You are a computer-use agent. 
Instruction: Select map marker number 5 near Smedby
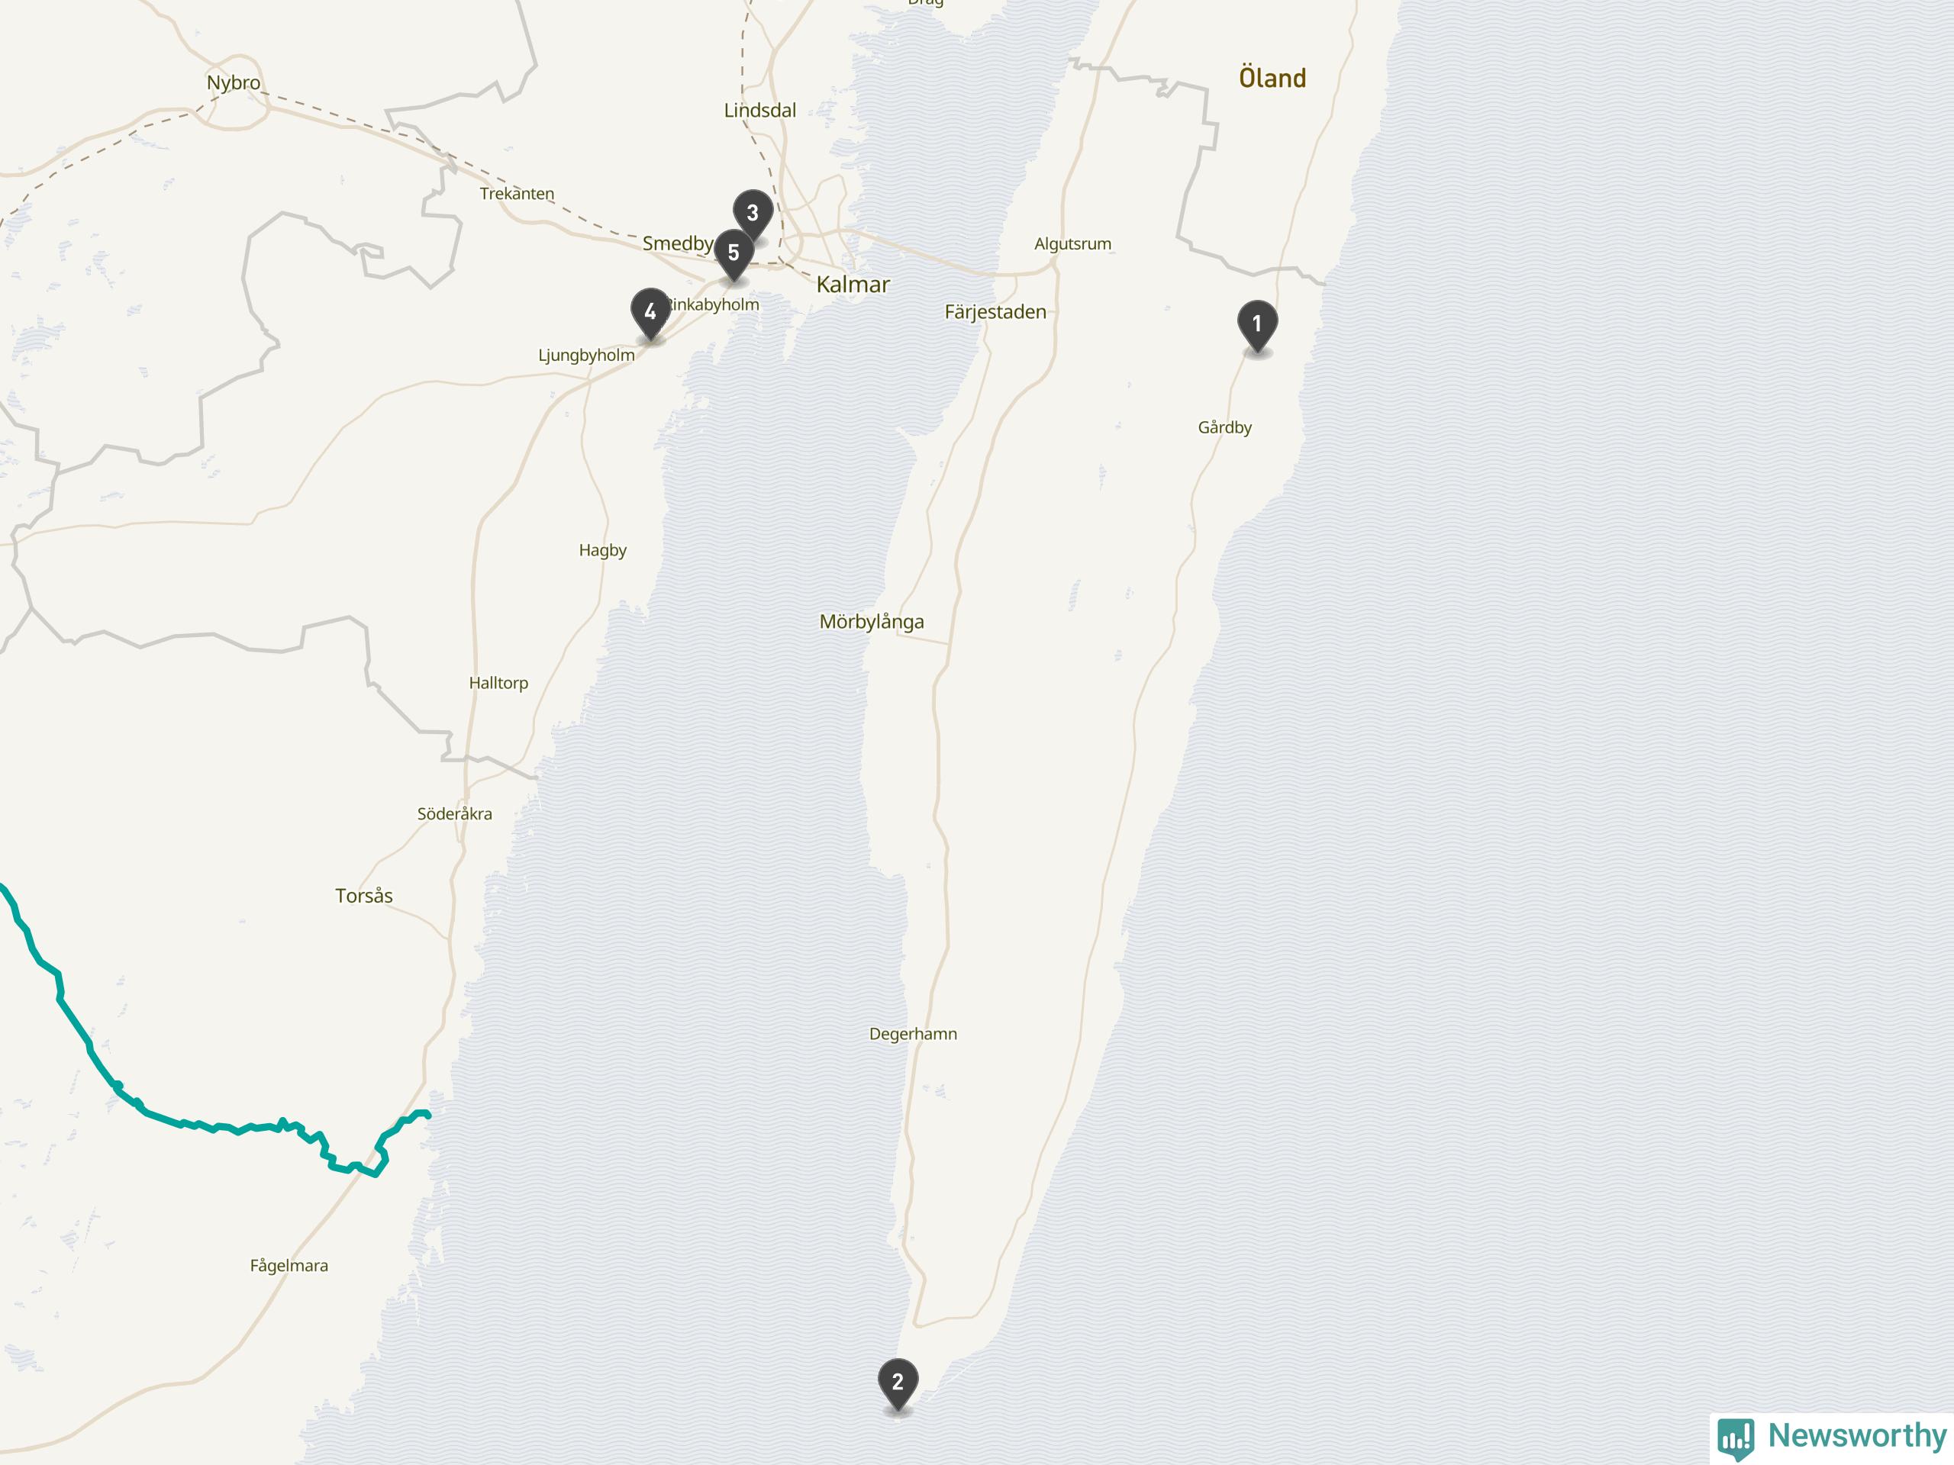734,255
